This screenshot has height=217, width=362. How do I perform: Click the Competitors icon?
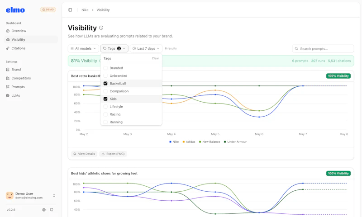8,78
